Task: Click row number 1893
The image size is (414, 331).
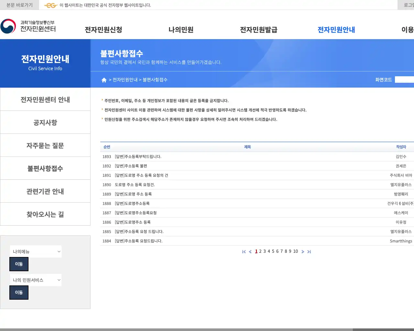Action: (x=107, y=156)
